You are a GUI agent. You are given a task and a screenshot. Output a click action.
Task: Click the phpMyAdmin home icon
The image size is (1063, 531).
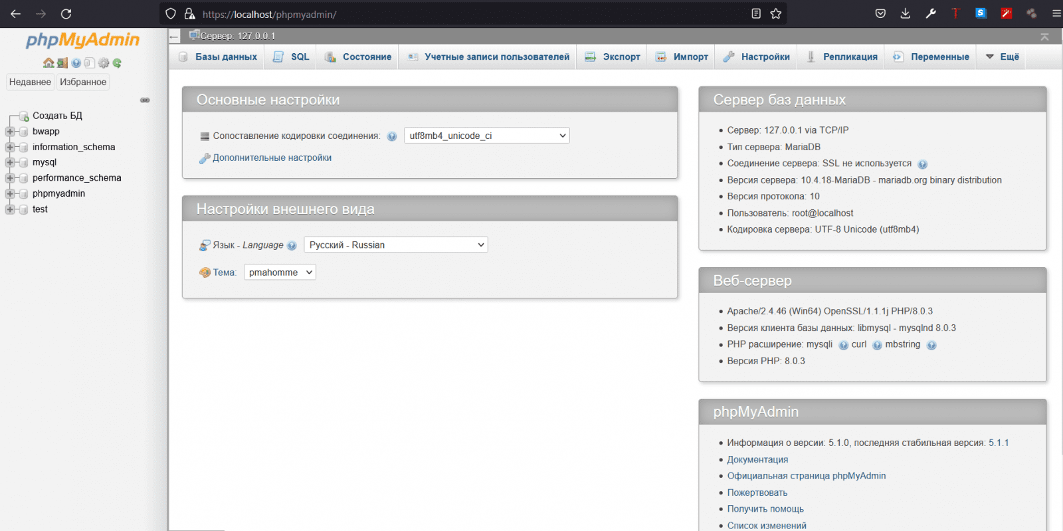[48, 63]
